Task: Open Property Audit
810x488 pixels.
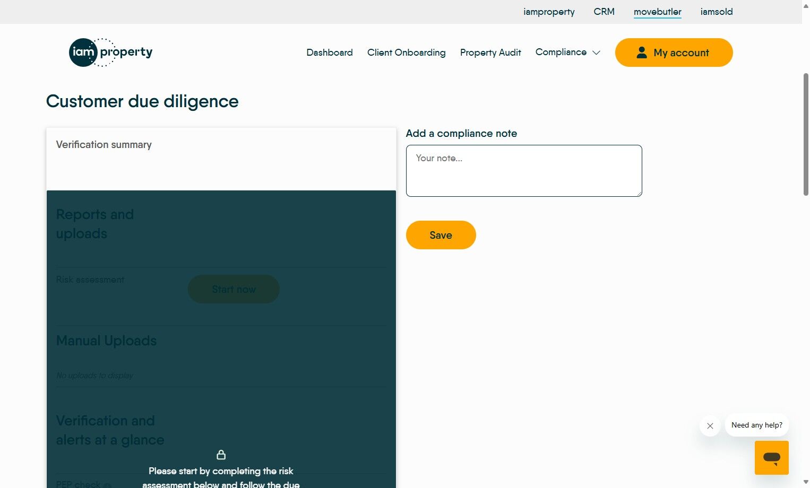Action: [490, 53]
